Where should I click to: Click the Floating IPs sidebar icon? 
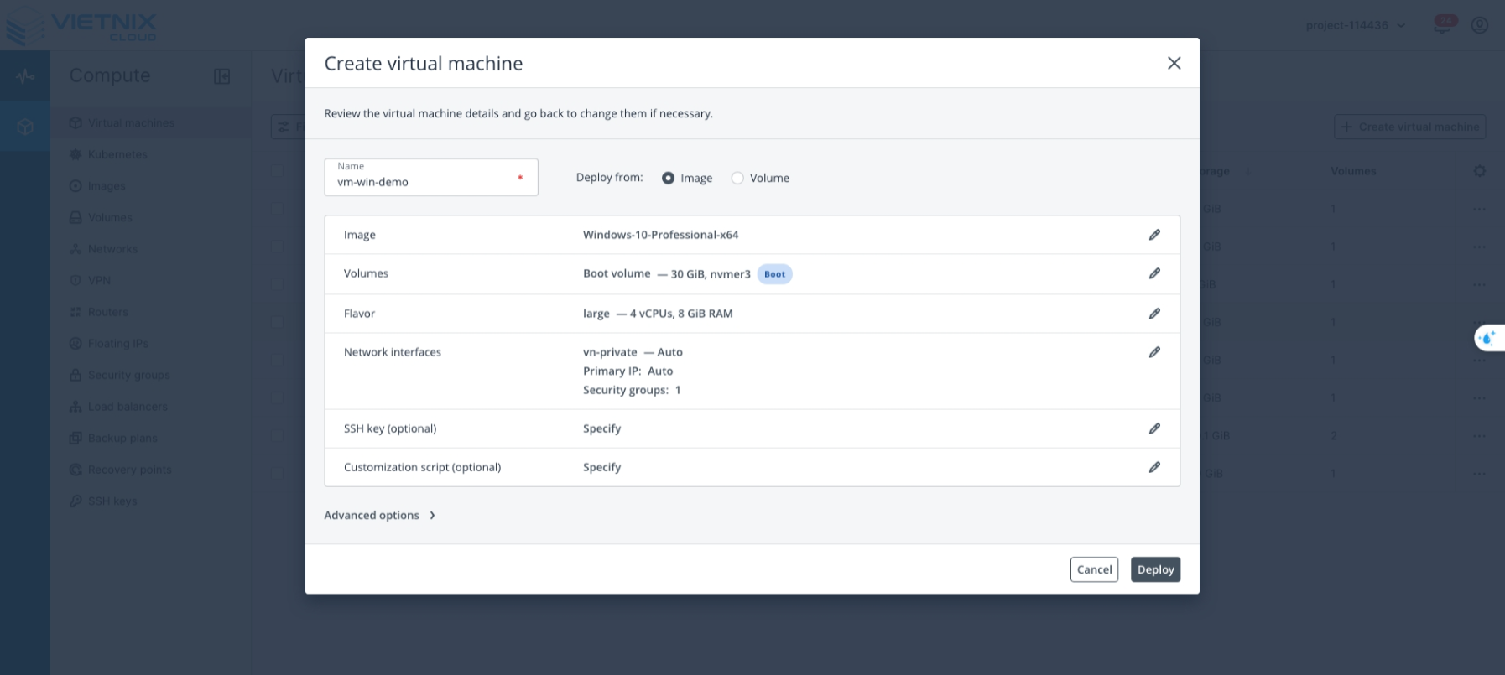pyautogui.click(x=76, y=344)
